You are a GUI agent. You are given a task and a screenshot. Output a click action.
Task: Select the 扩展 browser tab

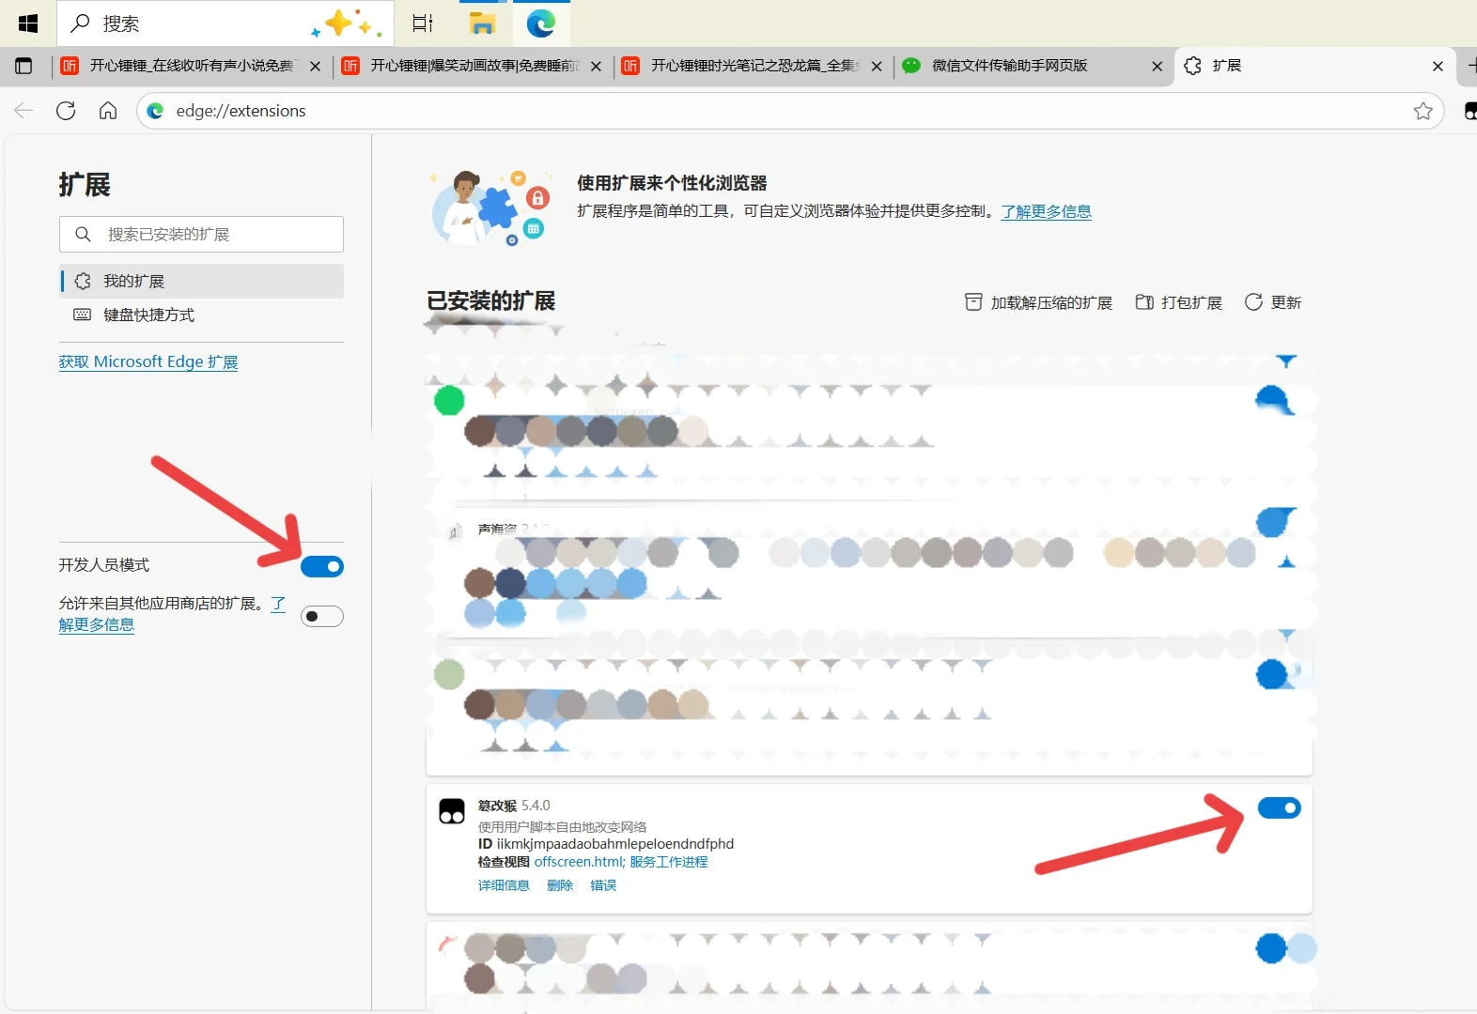(1314, 66)
